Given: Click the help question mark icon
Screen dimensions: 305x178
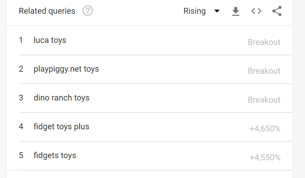Looking at the screenshot, I should 88,11.
